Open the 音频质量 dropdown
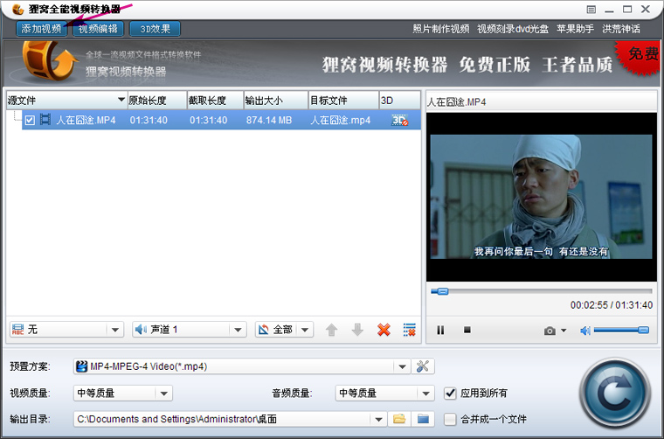 [384, 394]
